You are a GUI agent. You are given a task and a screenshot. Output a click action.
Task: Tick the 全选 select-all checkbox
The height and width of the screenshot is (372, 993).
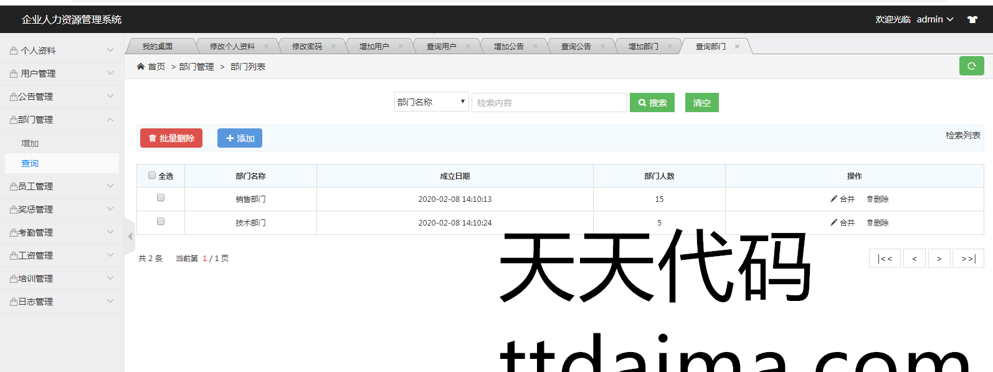[x=152, y=176]
